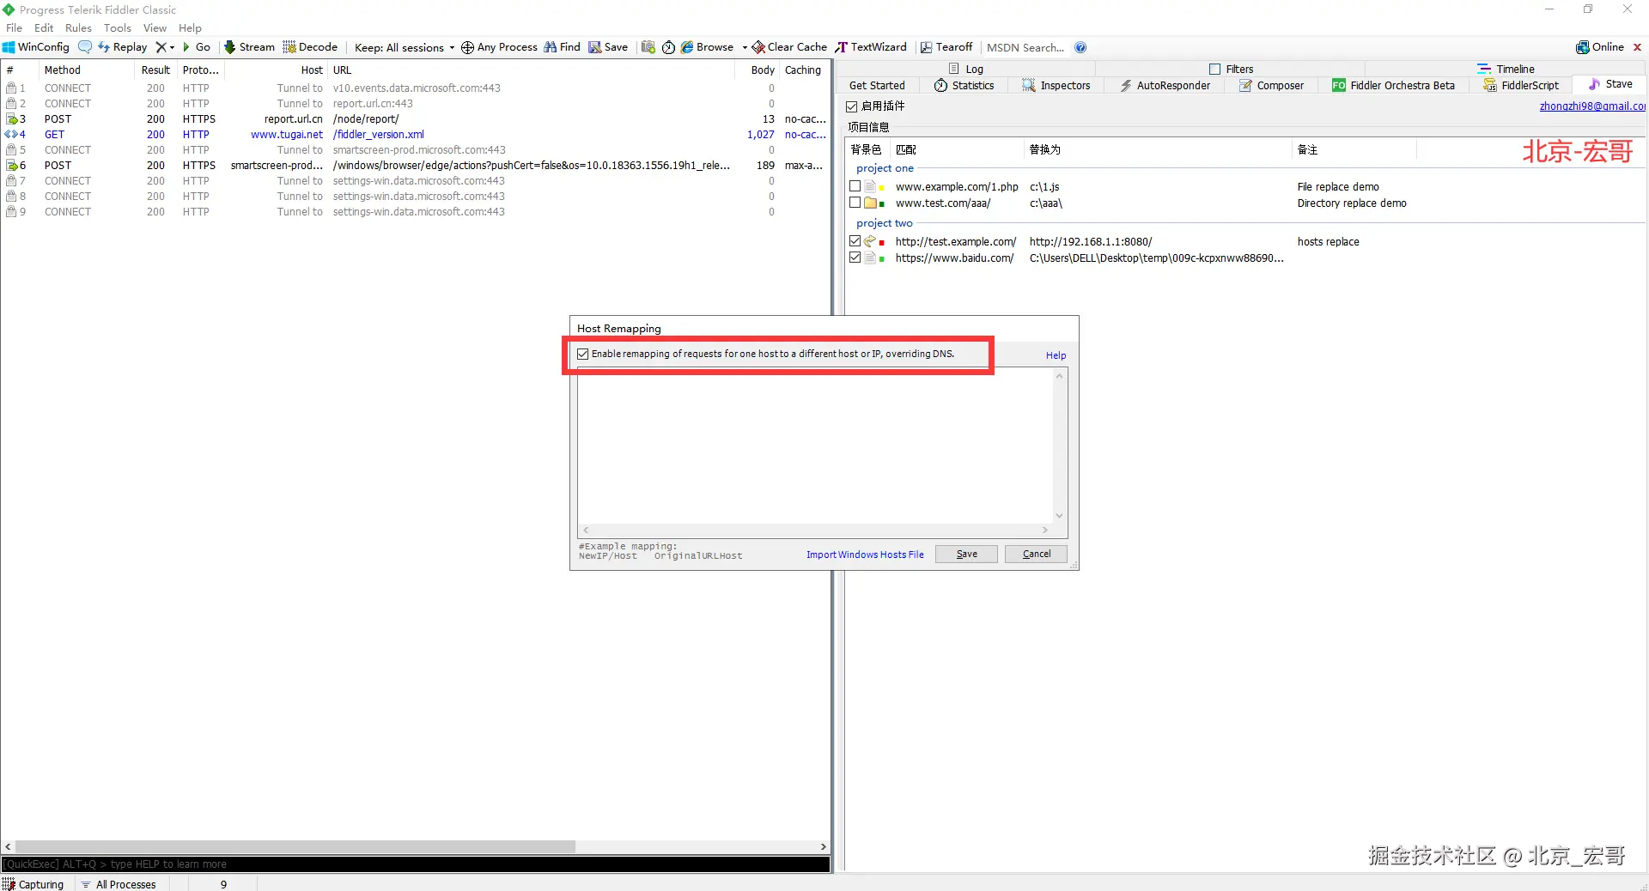Select the session 4 GET row icon
This screenshot has height=891, width=1649.
tap(11, 135)
